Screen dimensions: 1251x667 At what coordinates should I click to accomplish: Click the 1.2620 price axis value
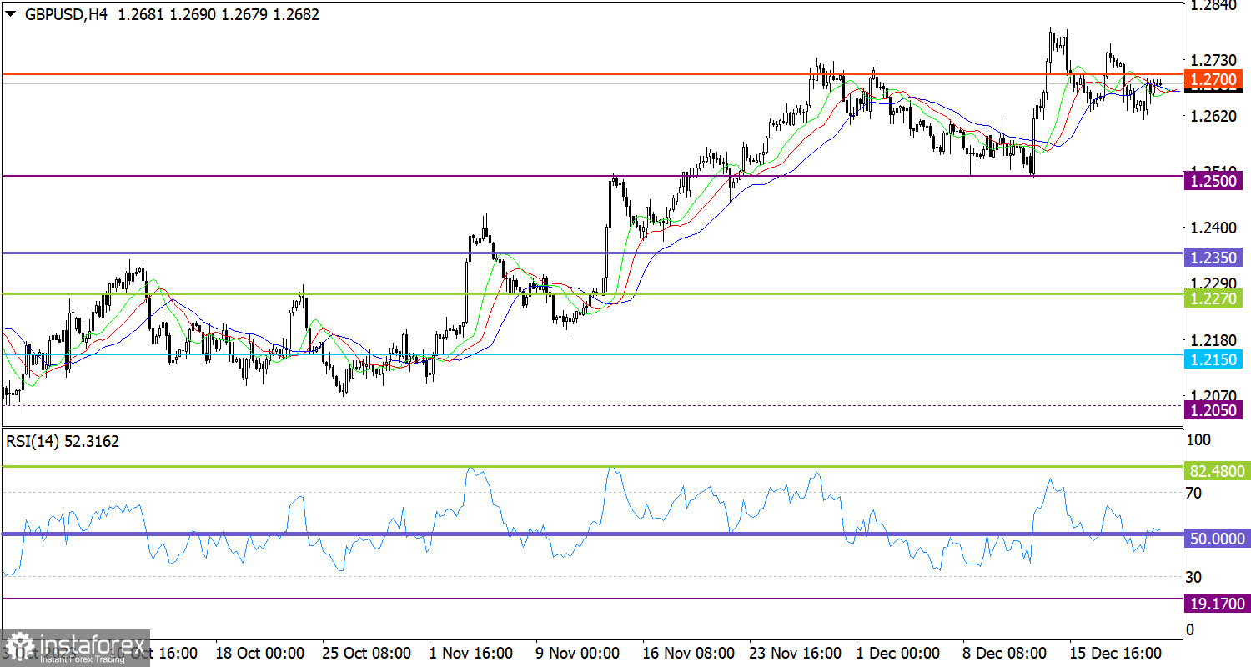(x=1213, y=117)
